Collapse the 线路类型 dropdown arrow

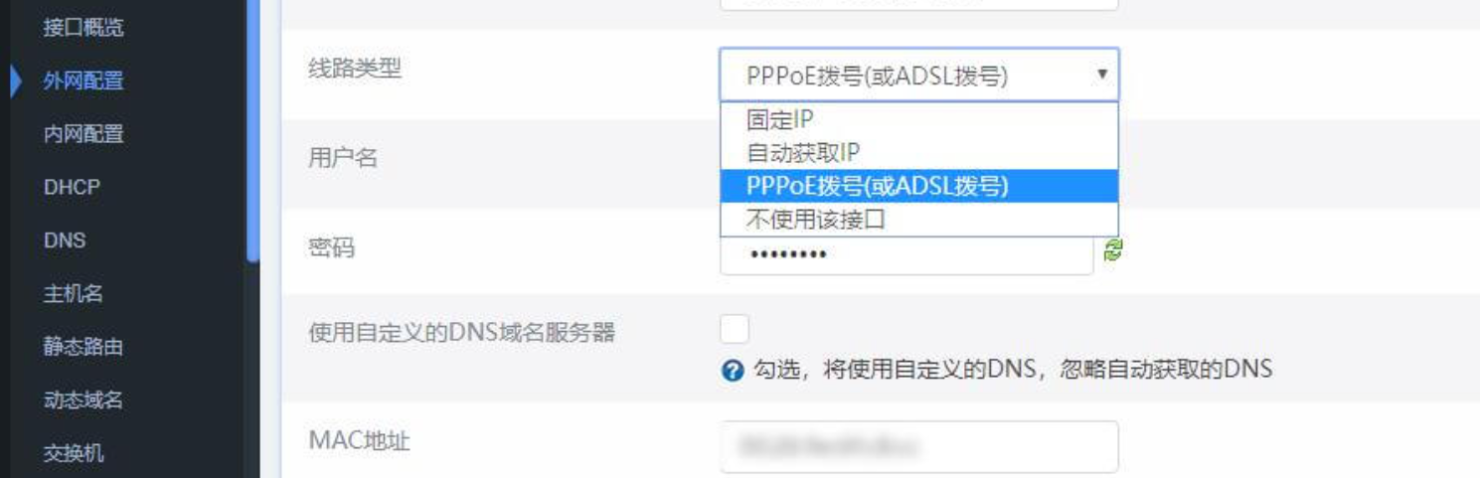1101,75
